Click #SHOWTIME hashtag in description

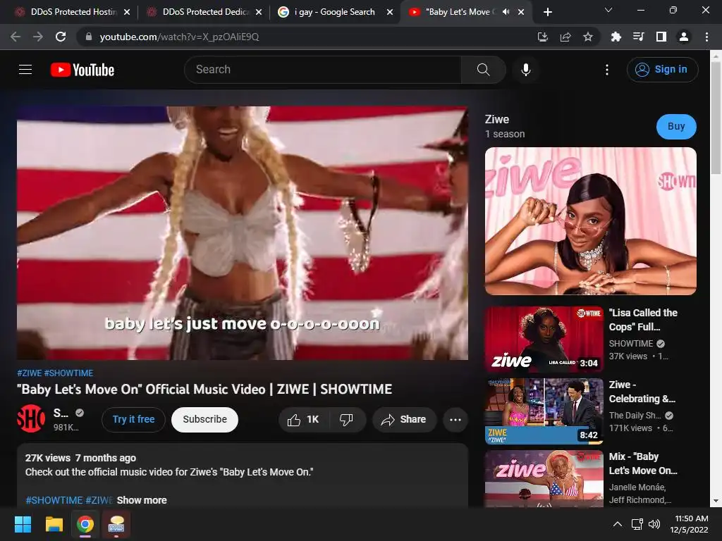tap(54, 500)
